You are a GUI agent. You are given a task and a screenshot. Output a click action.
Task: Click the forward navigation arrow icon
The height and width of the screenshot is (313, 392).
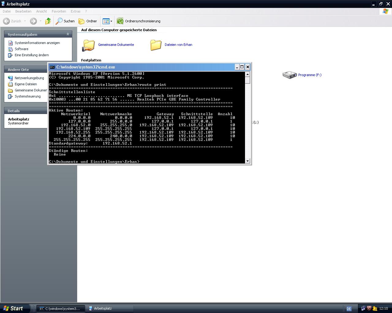click(x=33, y=21)
